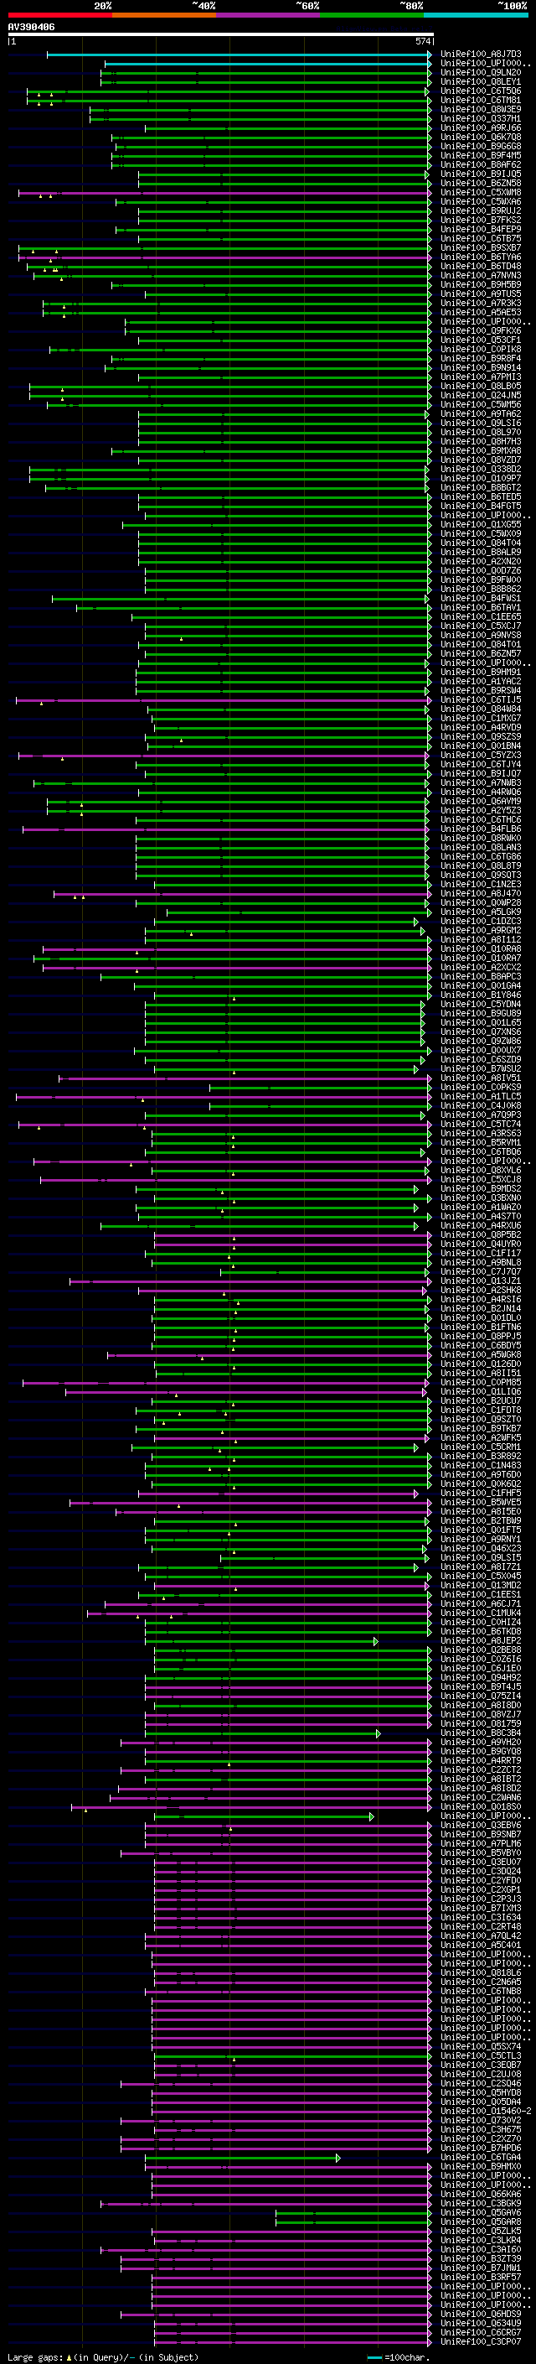Select hit label UniRef100_B6TYA6
Screen dimensions: 536x2364
click(x=481, y=257)
